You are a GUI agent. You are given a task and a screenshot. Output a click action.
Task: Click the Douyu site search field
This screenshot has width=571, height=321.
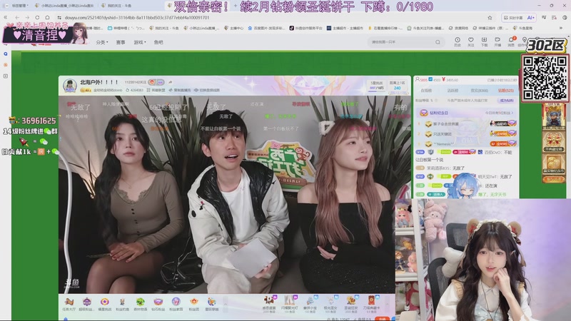coord(402,42)
